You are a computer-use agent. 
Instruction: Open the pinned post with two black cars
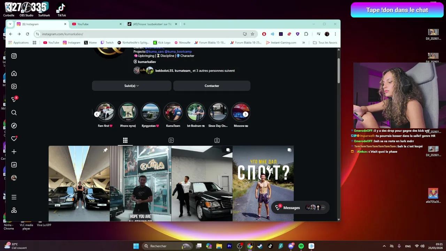tap(79, 183)
